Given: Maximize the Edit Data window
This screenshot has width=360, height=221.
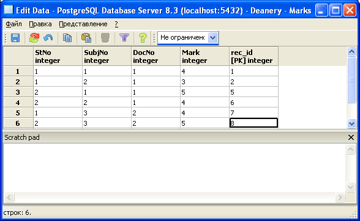Looking at the screenshot, I should [336, 10].
